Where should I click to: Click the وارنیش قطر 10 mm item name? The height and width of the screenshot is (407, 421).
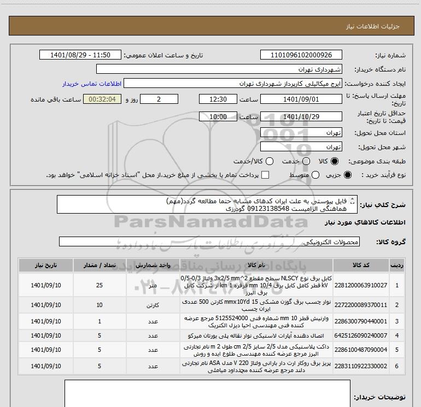256,321
